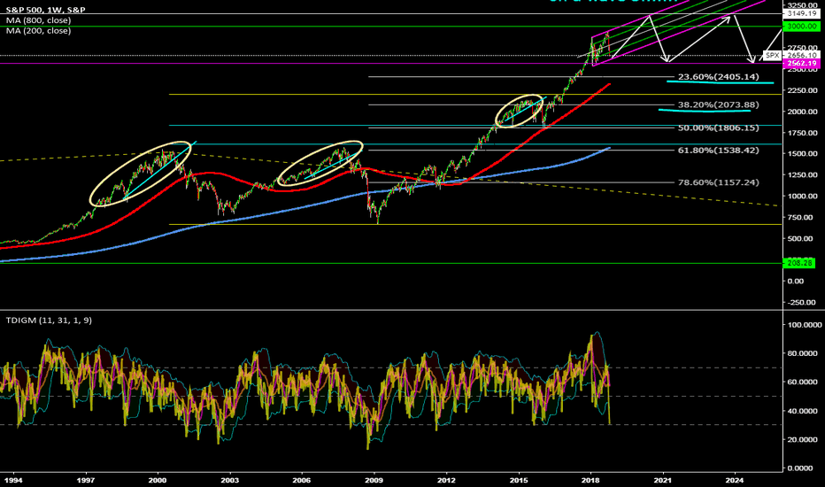Click the 2009 time axis label
825x487 pixels.
[x=374, y=480]
